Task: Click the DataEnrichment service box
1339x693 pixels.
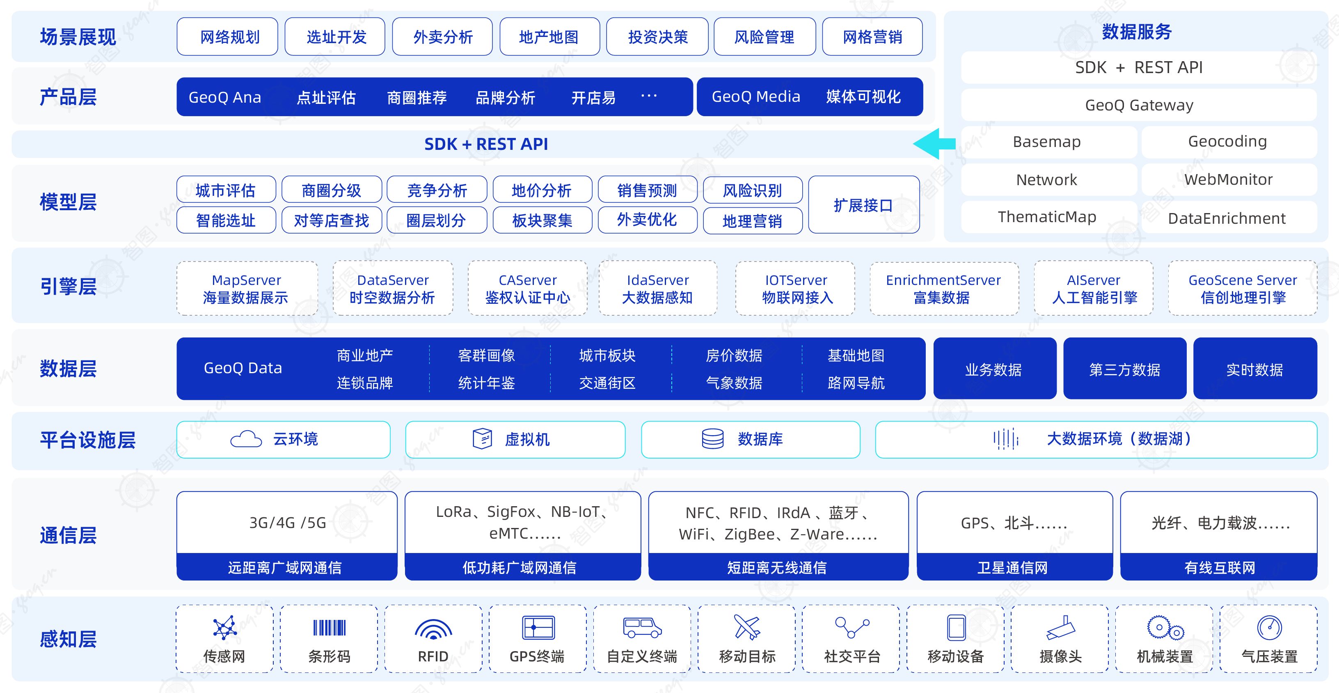Action: tap(1229, 217)
